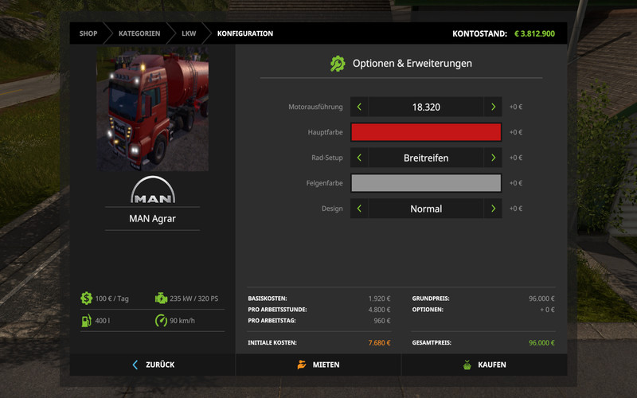Click the shopping basket icon beside Kaufen
Screen dimensions: 637x398
click(467, 365)
